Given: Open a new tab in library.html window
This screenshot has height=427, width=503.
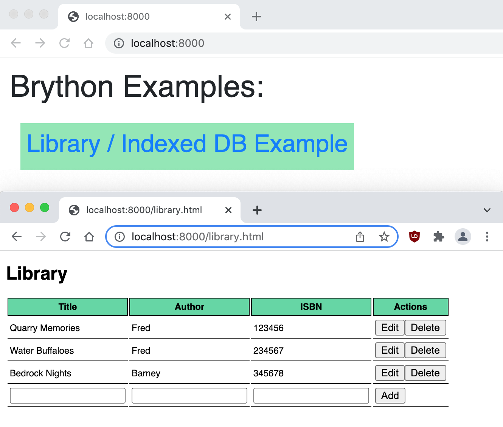Looking at the screenshot, I should [257, 210].
